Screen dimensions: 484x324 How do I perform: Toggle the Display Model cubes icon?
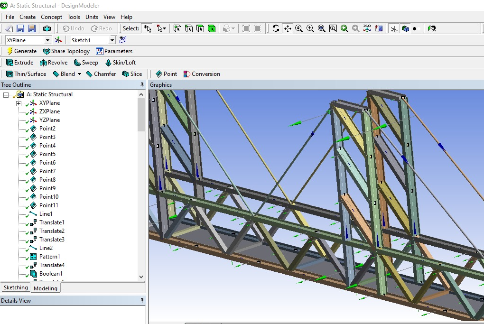(x=405, y=28)
